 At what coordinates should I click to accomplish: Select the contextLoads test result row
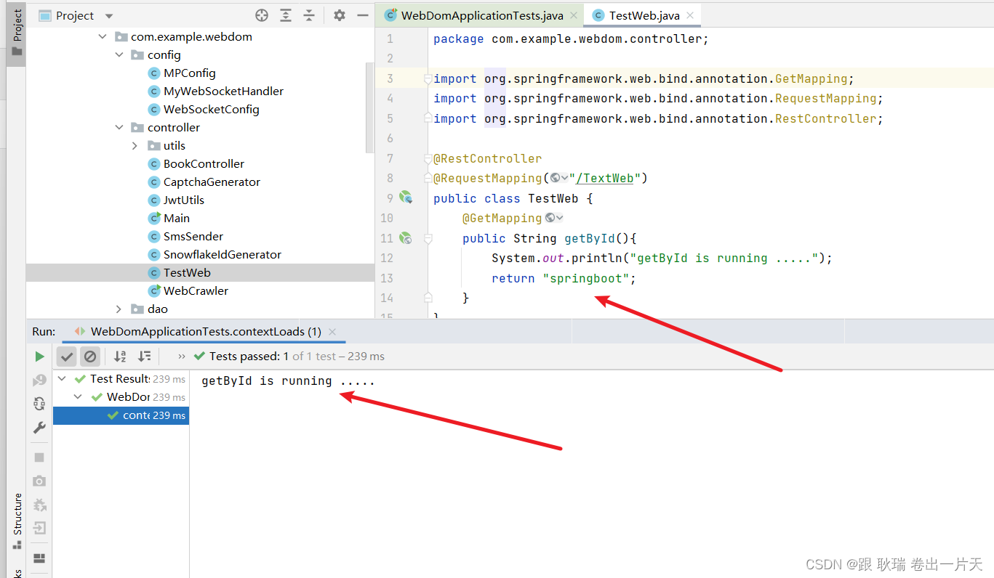pyautogui.click(x=121, y=415)
